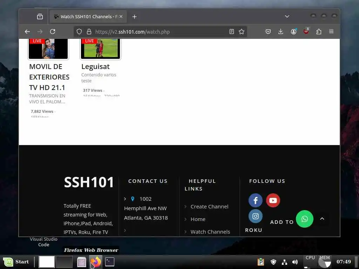Screen dimensions: 359x269
Task: Click the 'Atlanta, GA 30318' address text
Action: (x=146, y=218)
